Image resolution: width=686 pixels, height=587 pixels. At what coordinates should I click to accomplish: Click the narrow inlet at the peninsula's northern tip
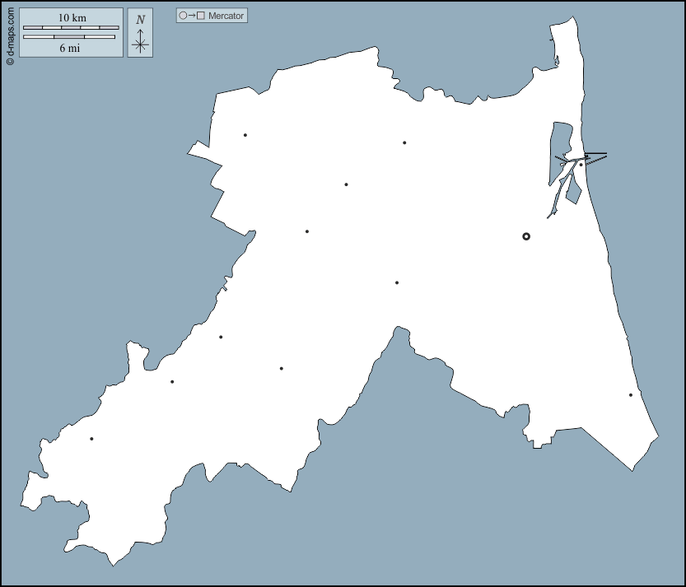(557, 60)
